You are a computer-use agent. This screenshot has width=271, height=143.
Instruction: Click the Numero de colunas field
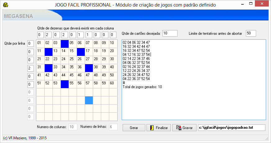[73, 127]
